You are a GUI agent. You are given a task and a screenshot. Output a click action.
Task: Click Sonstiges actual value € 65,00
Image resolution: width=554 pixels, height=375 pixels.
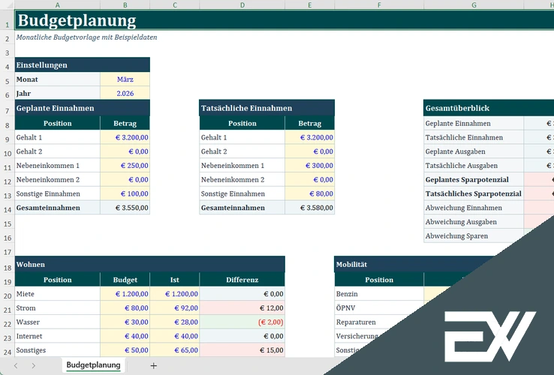[x=175, y=350]
